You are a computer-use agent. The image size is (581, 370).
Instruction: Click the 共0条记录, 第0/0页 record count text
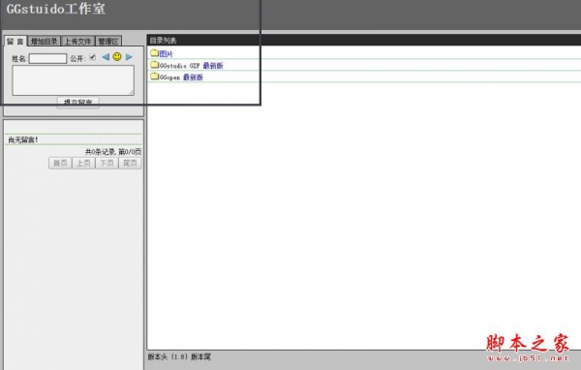click(113, 152)
